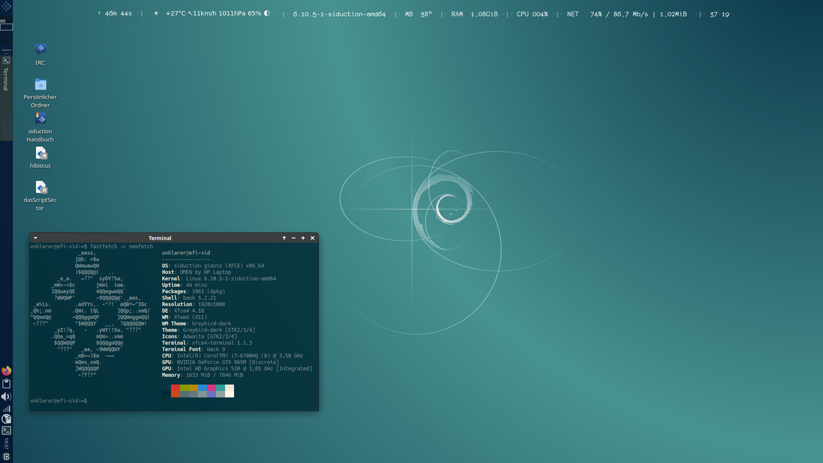The image size is (823, 463).
Task: Click the 'CPU 004%' conky readout
Action: click(x=532, y=14)
